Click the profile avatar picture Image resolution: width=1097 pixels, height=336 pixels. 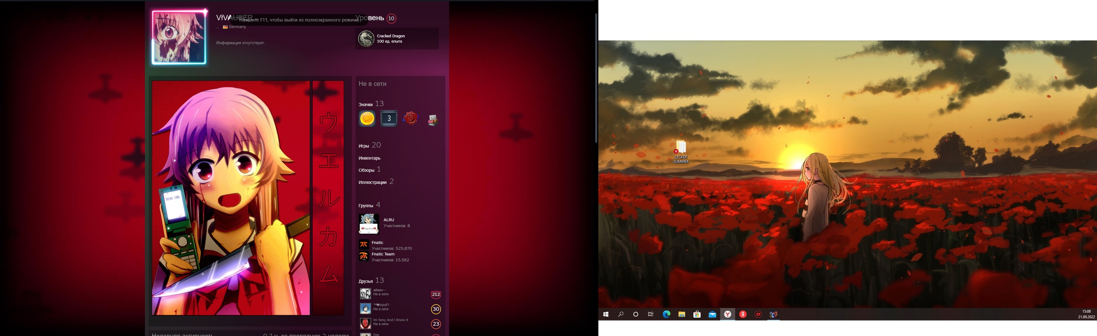click(179, 37)
